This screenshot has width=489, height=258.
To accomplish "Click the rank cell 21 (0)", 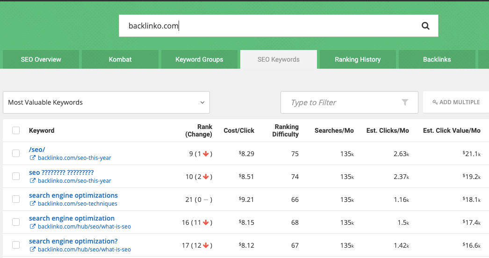I will (x=199, y=200).
